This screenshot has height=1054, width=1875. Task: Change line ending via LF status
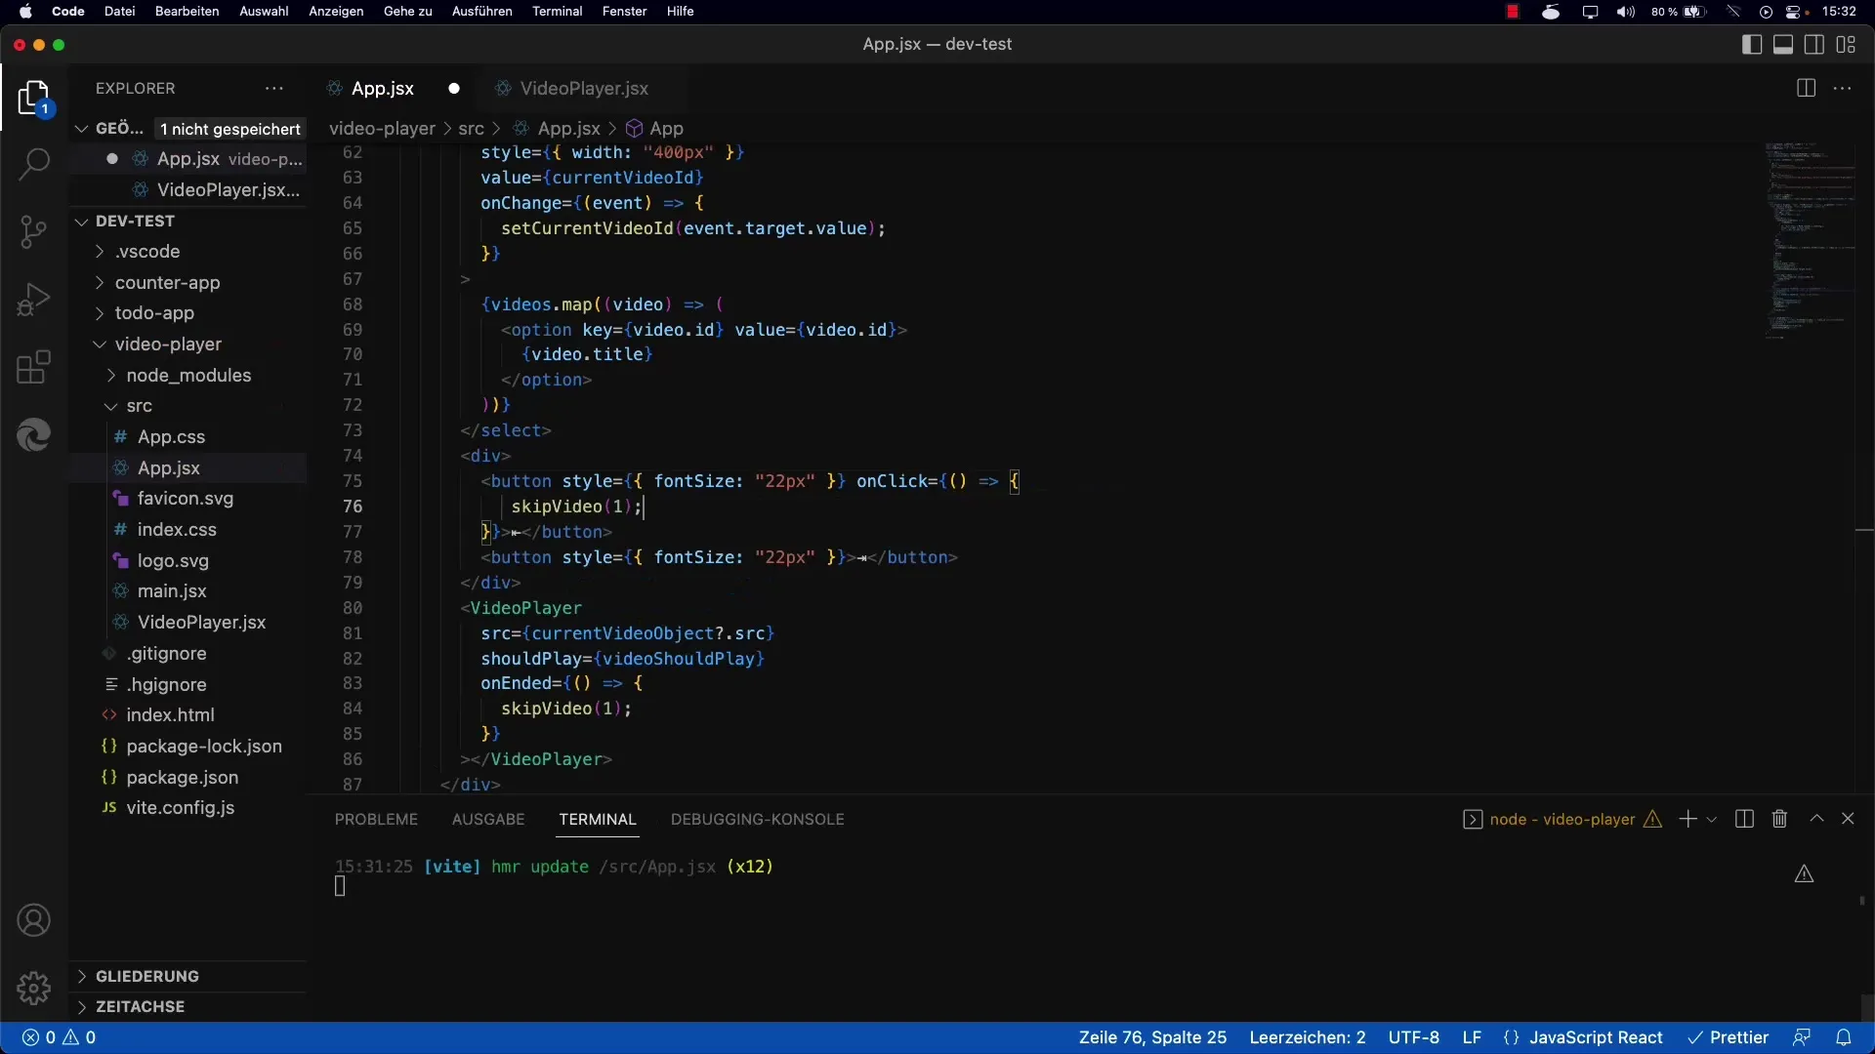tap(1472, 1037)
